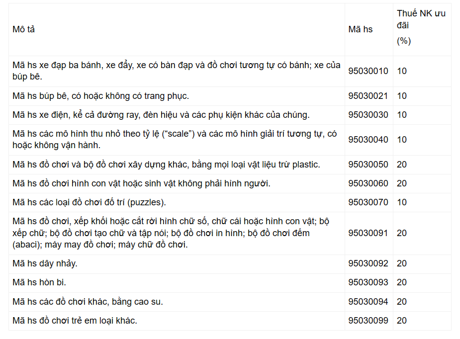Select HS code 95030021 cell
The width and height of the screenshot is (460, 339).
click(368, 96)
